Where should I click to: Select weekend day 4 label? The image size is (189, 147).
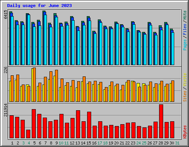point(29,143)
